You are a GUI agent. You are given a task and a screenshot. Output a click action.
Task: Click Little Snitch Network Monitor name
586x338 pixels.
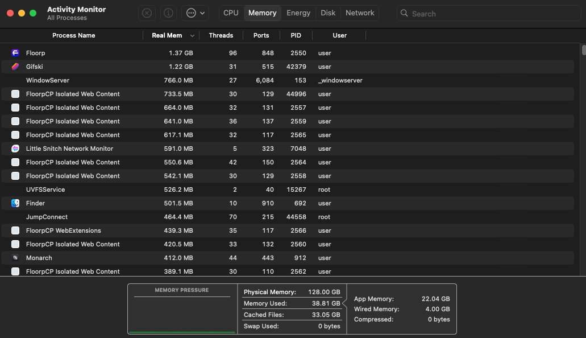coord(69,149)
